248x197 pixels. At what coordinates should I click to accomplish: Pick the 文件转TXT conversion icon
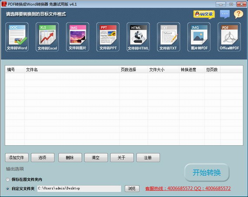168,37
